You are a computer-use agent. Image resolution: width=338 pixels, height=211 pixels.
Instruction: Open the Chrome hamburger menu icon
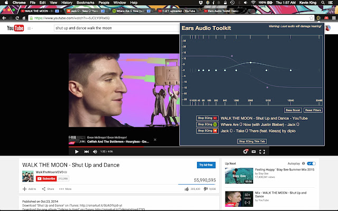click(x=334, y=18)
